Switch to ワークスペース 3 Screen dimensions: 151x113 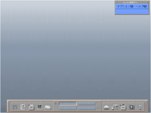click(68, 108)
